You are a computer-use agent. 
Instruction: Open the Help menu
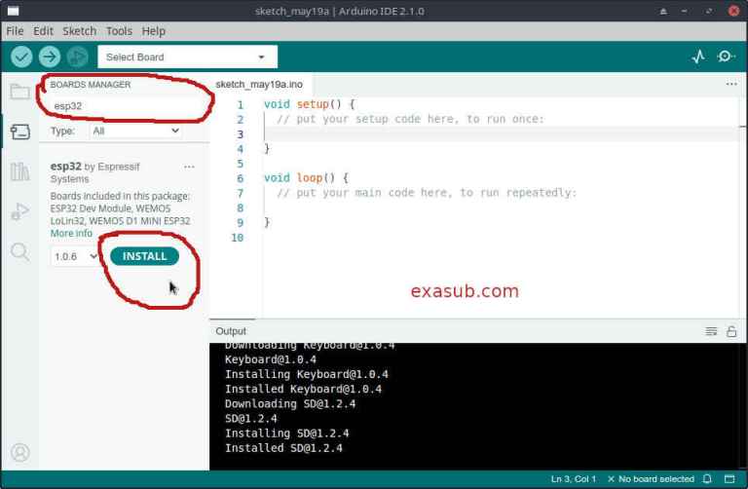point(153,31)
